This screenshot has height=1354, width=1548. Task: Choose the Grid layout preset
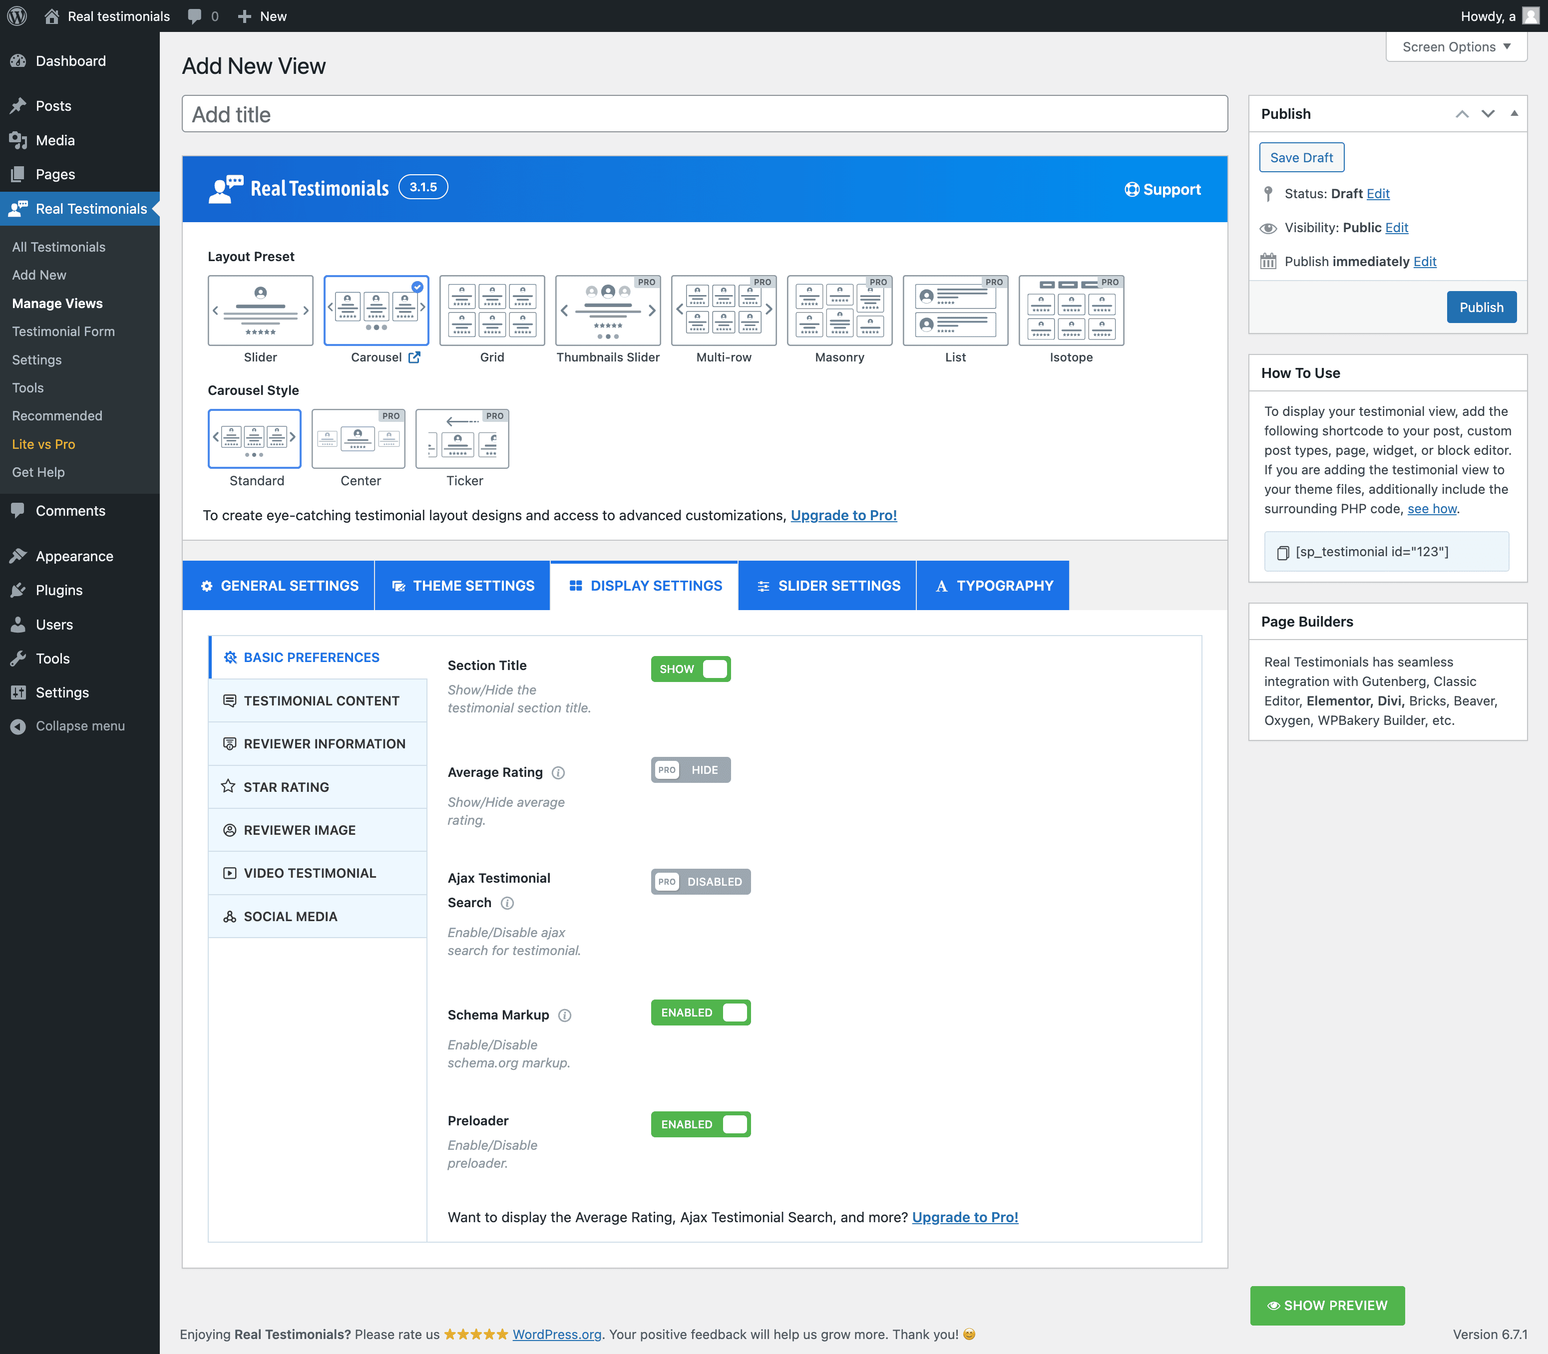492,311
